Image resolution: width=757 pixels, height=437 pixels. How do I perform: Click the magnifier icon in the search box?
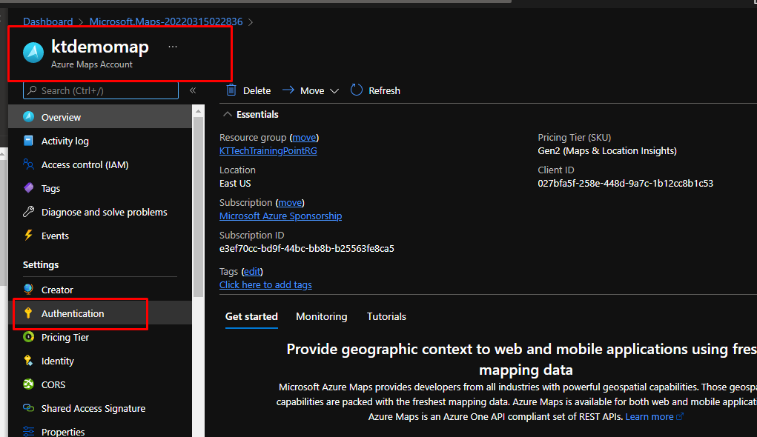[33, 90]
